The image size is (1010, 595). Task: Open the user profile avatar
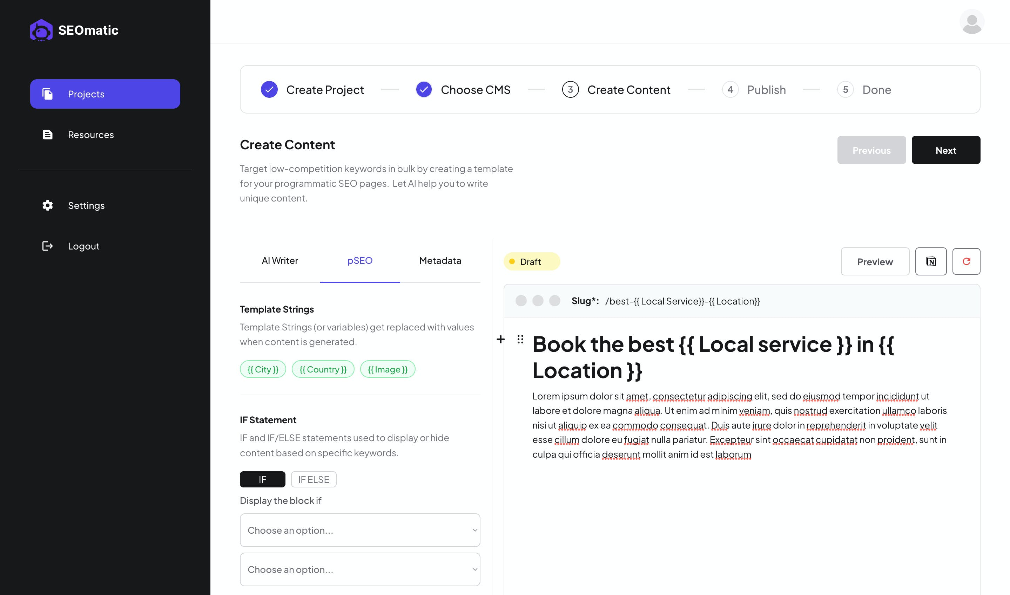[971, 22]
